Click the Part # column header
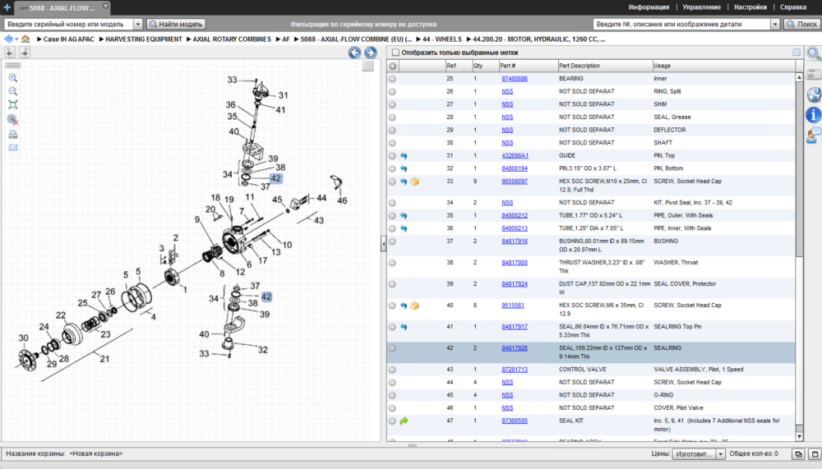 528,66
